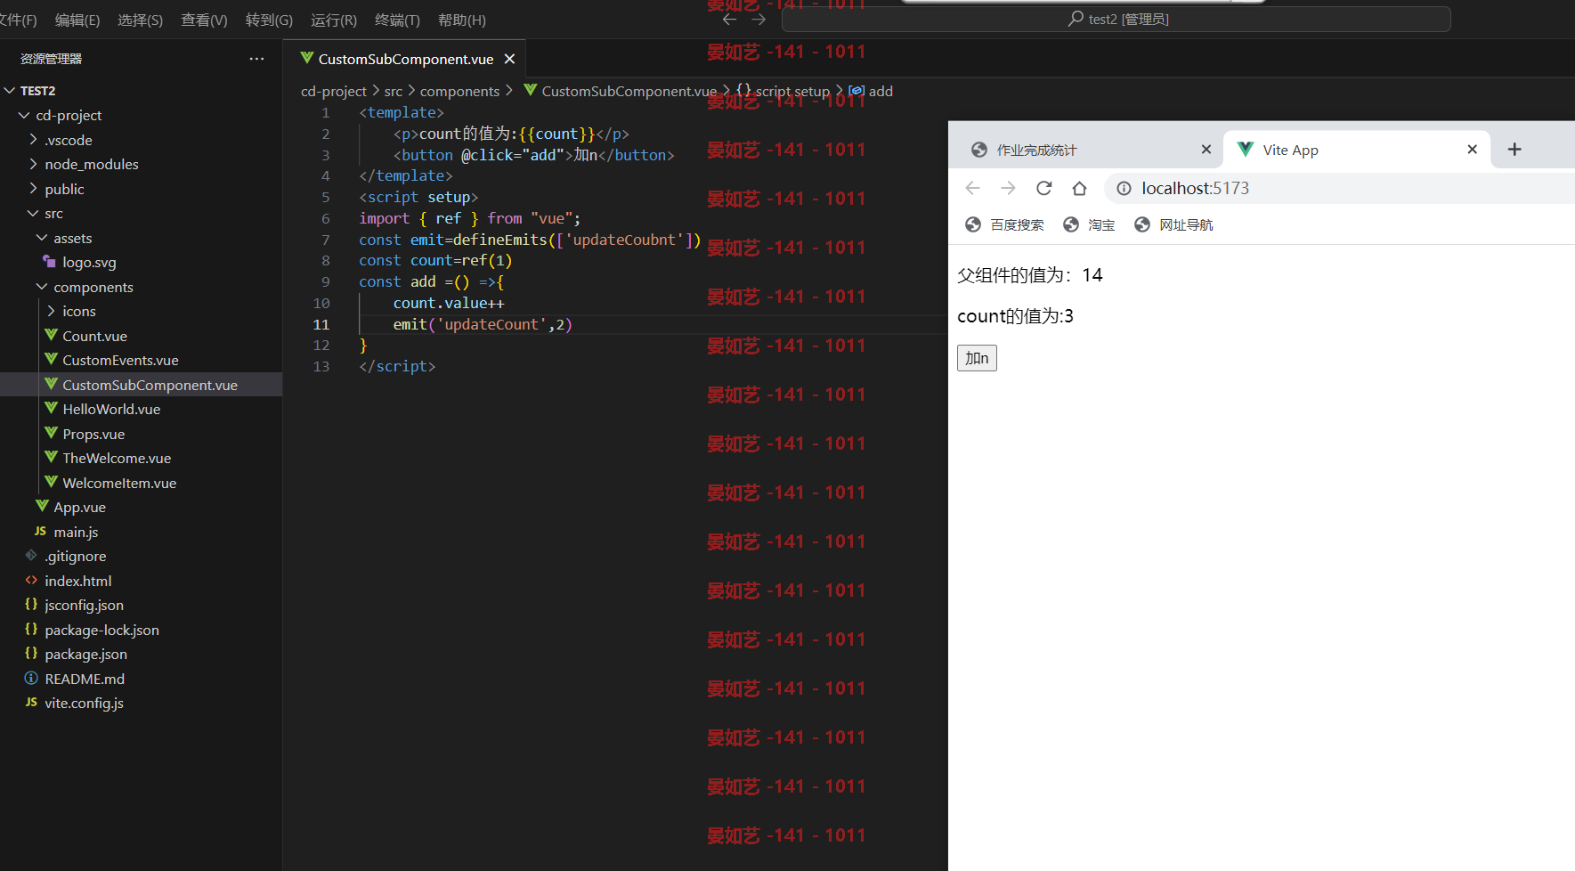Open .gitignore file
The height and width of the screenshot is (871, 1575).
tap(141, 557)
